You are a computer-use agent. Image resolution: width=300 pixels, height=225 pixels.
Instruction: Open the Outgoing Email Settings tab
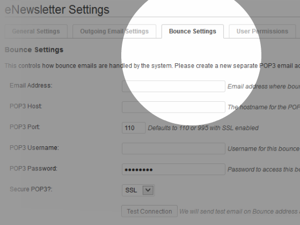[114, 31]
